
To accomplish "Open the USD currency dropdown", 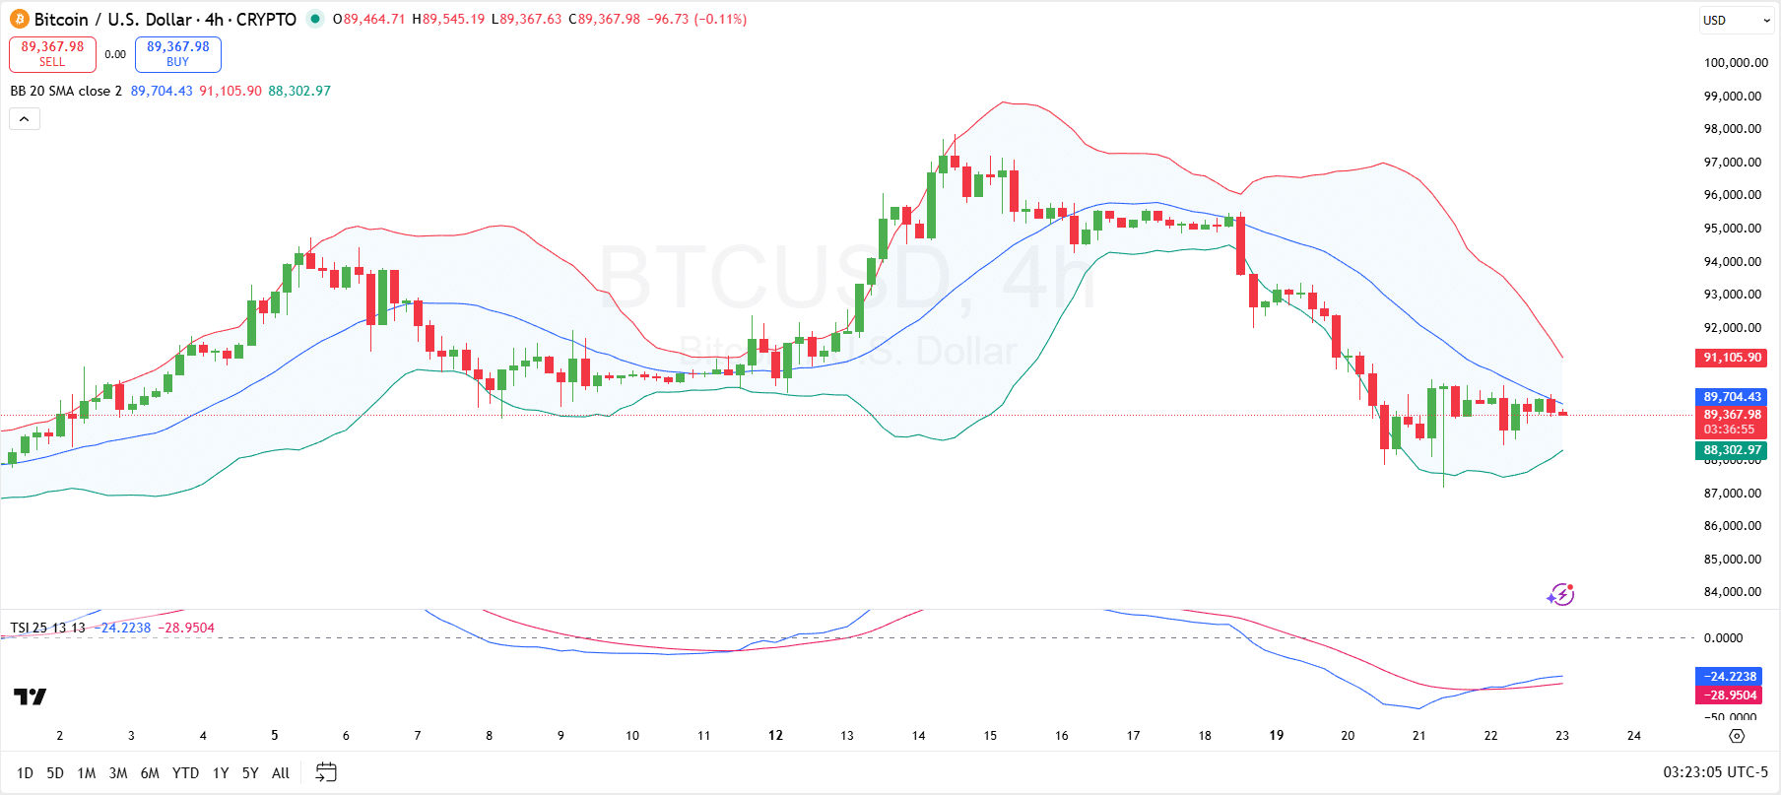I will pos(1737,20).
